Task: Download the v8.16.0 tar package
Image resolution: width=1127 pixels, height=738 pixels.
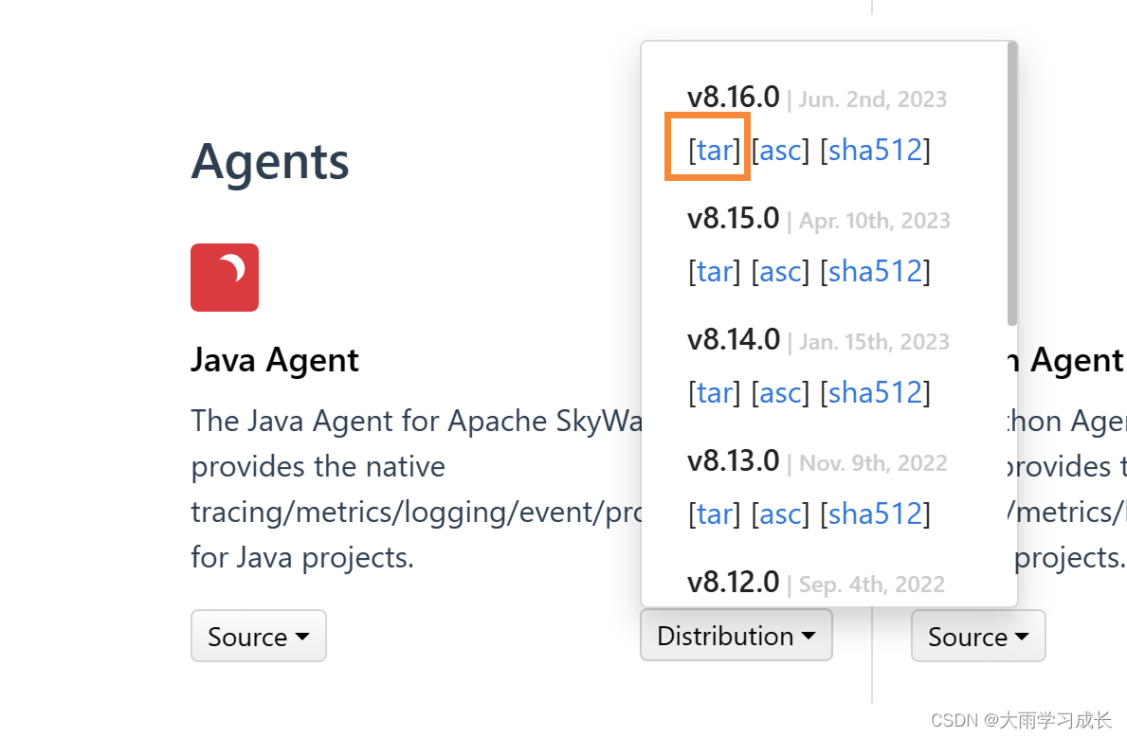Action: tap(715, 151)
